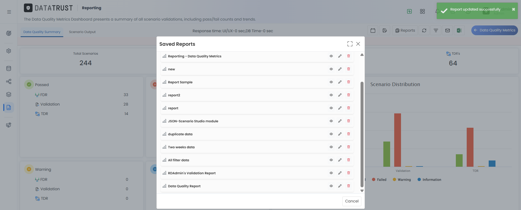Edit the 'report' saved report
Viewport: 521px width, 210px height.
click(x=340, y=108)
